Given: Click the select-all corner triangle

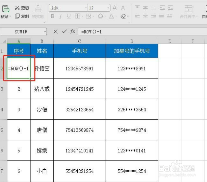Looking at the screenshot, I should [5, 42].
